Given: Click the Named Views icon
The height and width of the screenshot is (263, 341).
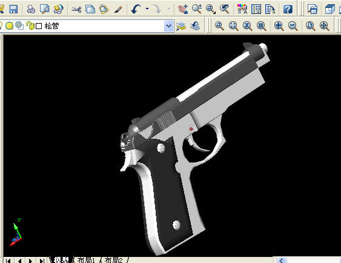Looking at the screenshot, I should pos(313,9).
